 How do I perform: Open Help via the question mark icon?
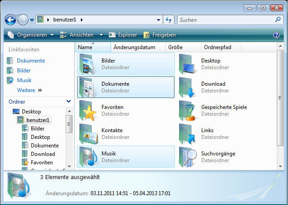(x=276, y=35)
